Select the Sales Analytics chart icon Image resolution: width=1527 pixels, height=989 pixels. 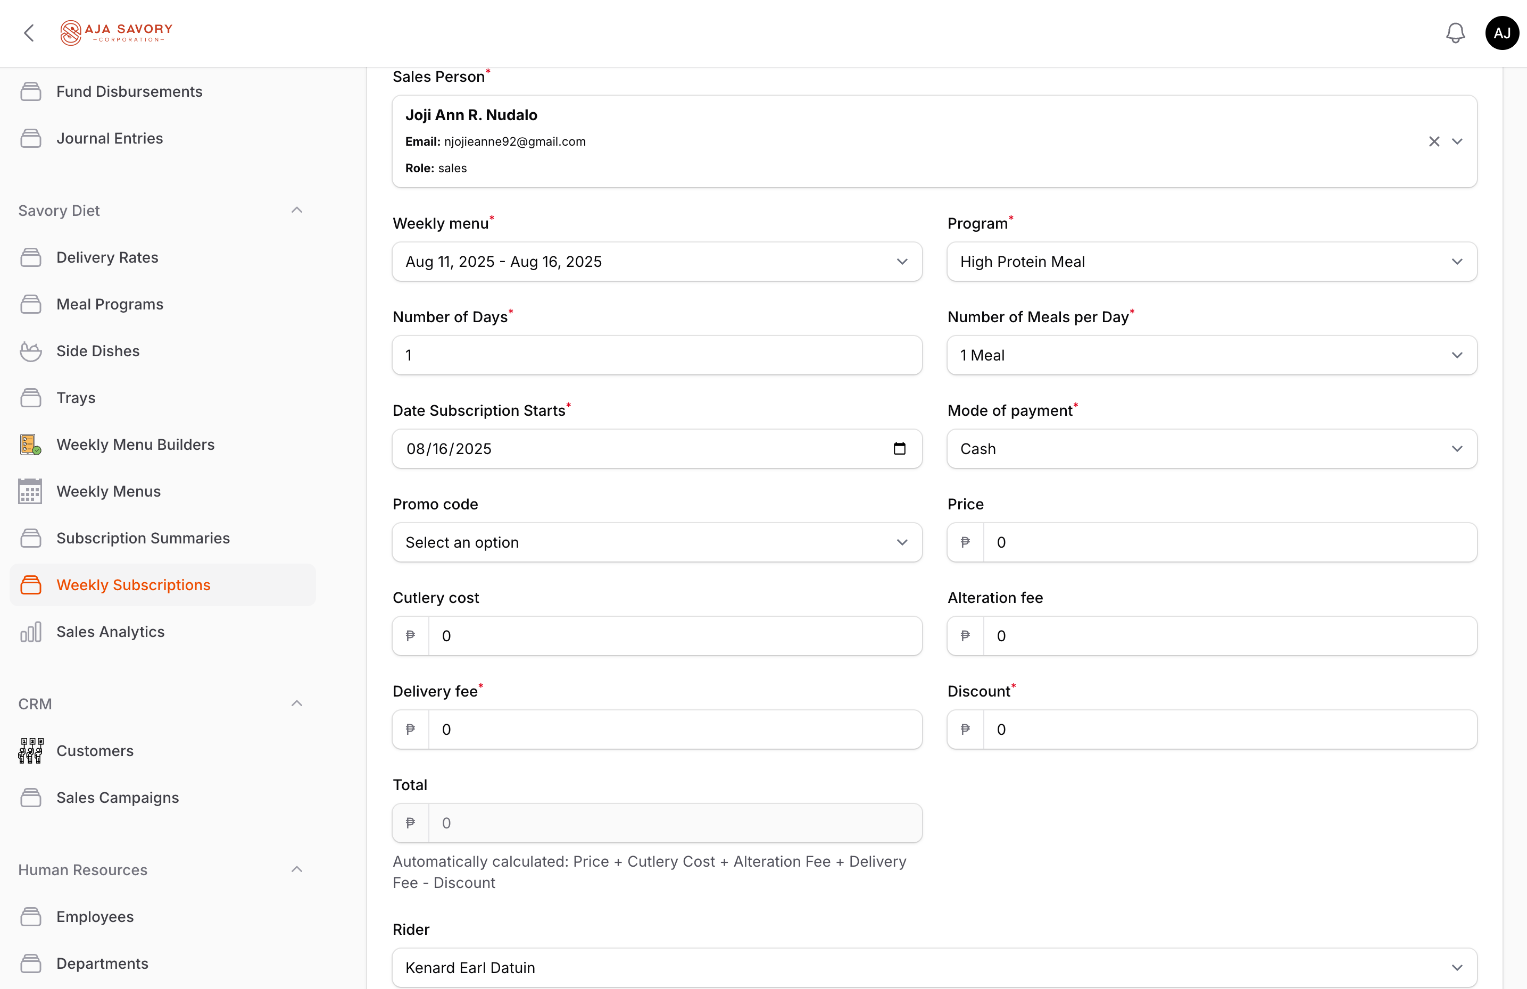pyautogui.click(x=31, y=632)
